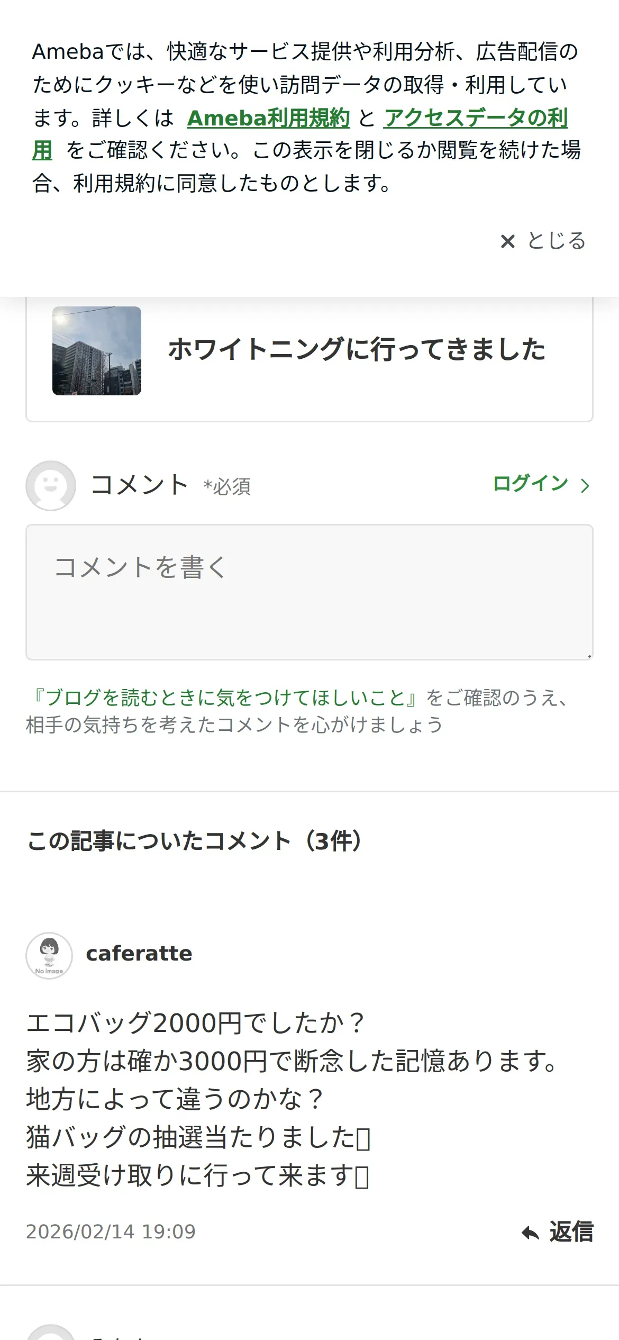Click the default commenter avatar icon

[x=51, y=485]
